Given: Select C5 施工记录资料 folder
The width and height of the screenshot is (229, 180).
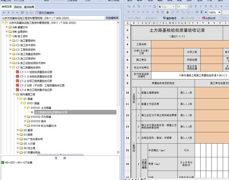Looking at the screenshot, I should (x=26, y=58).
